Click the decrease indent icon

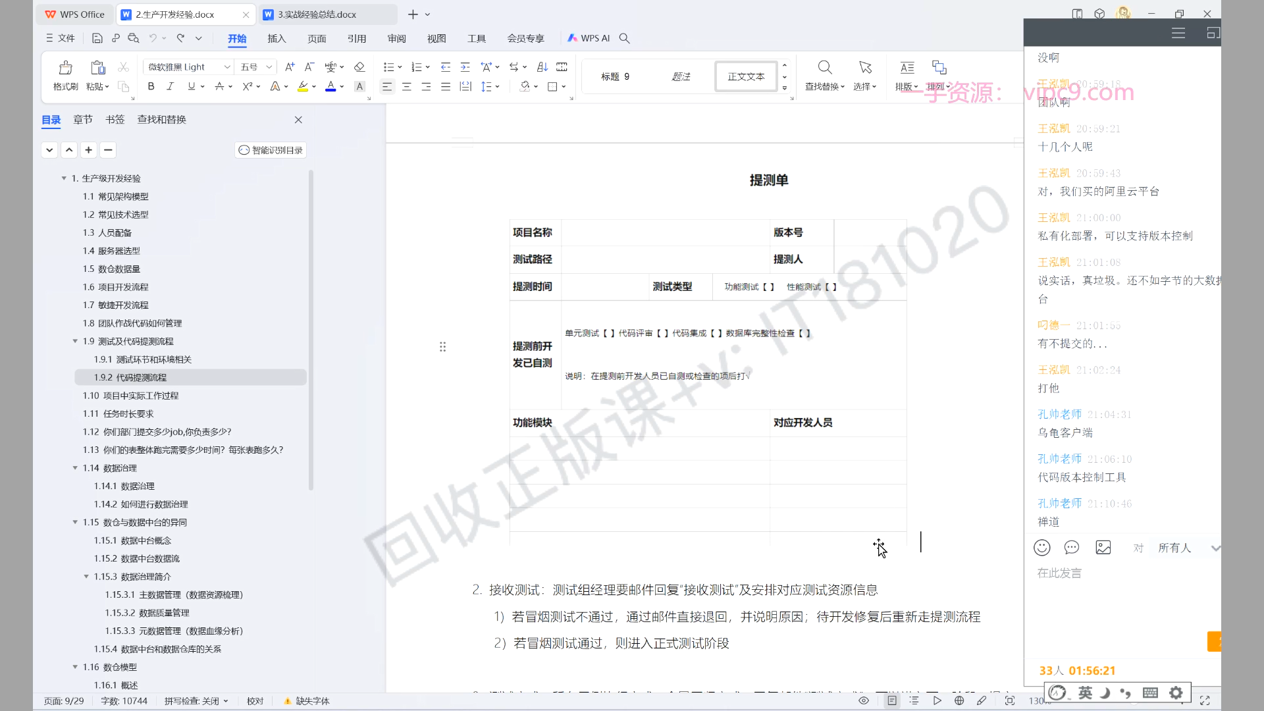446,67
